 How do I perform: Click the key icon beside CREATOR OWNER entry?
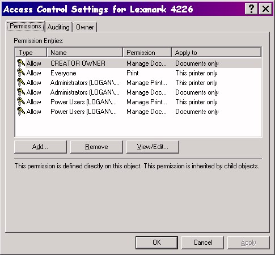click(x=21, y=63)
